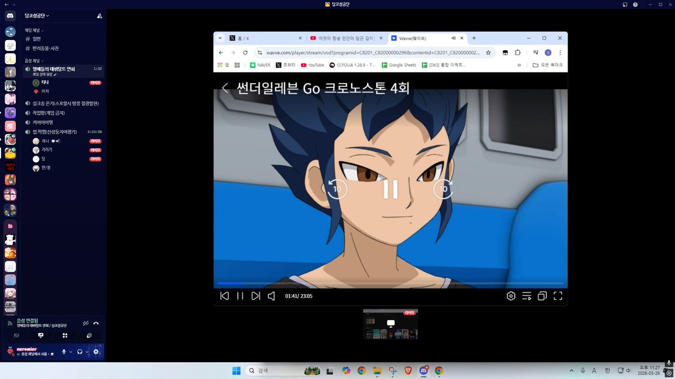Click previous episode icon in player bar
The height and width of the screenshot is (379, 675).
click(x=224, y=296)
